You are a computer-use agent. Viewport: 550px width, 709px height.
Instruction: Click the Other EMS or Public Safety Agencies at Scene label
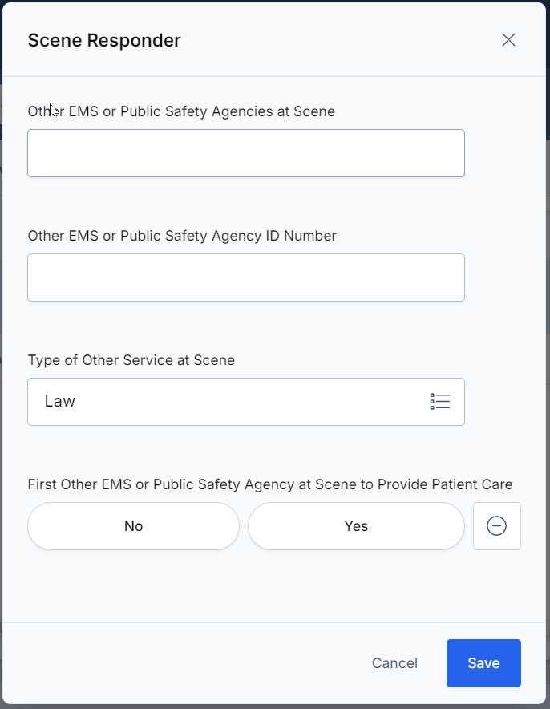[x=181, y=111]
